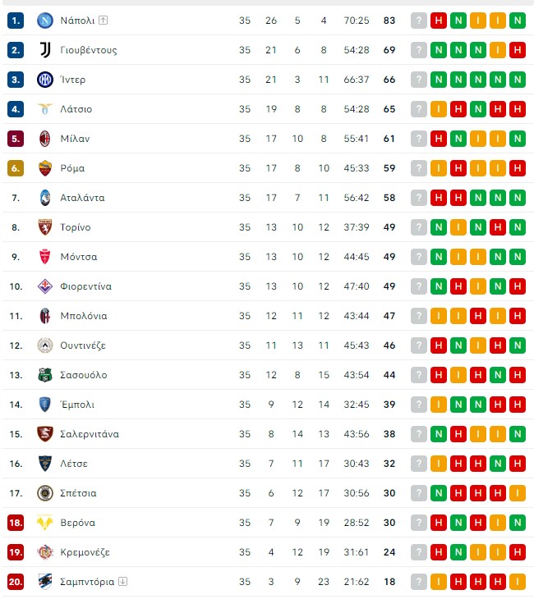Screen dimensions: 534x599
Task: Click the Napoli club crest
Action: coord(44,21)
